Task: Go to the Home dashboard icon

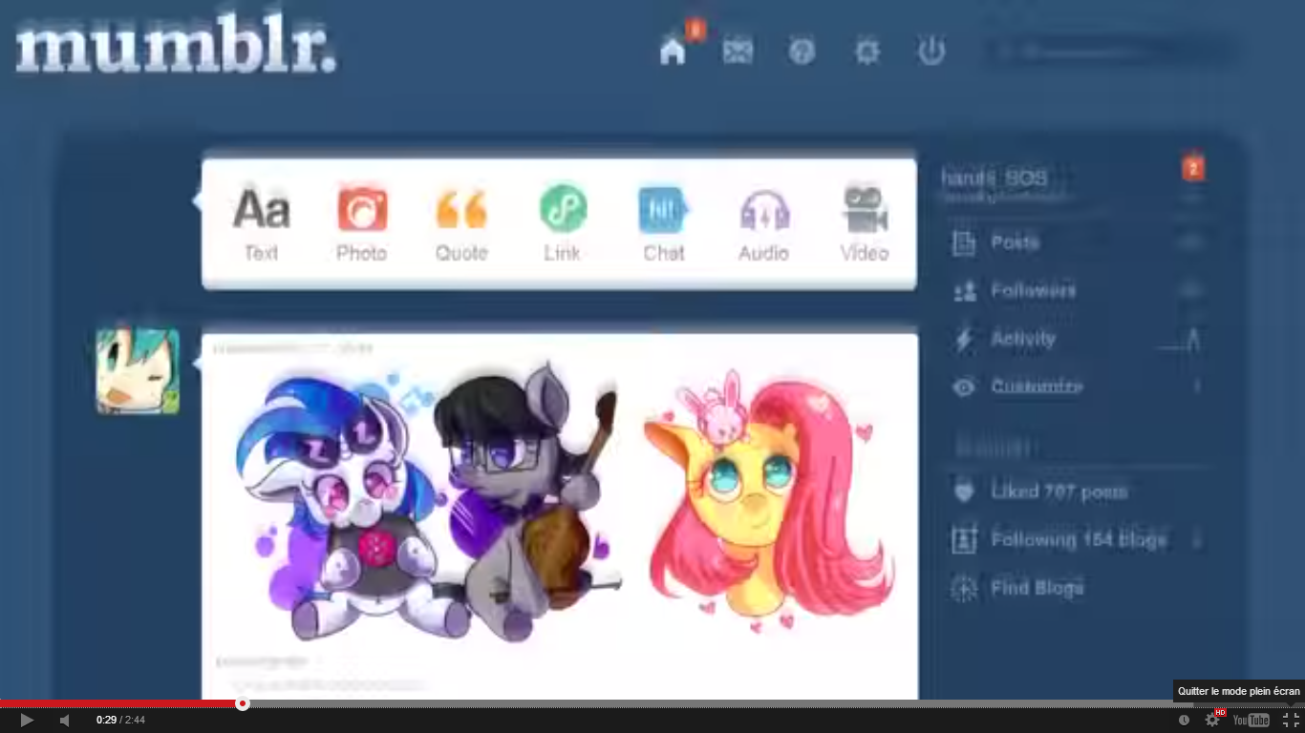Action: coord(673,51)
